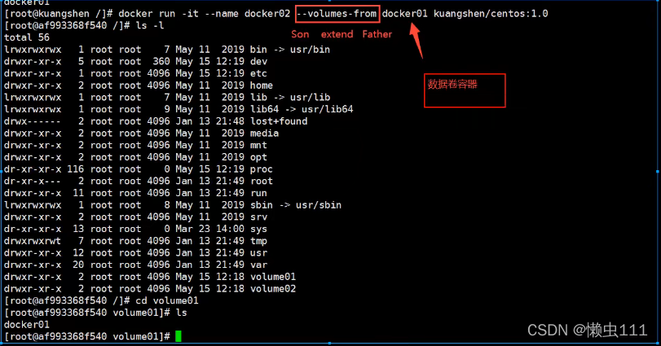Click the 'media' directory name
The image size is (661, 346).
[264, 134]
